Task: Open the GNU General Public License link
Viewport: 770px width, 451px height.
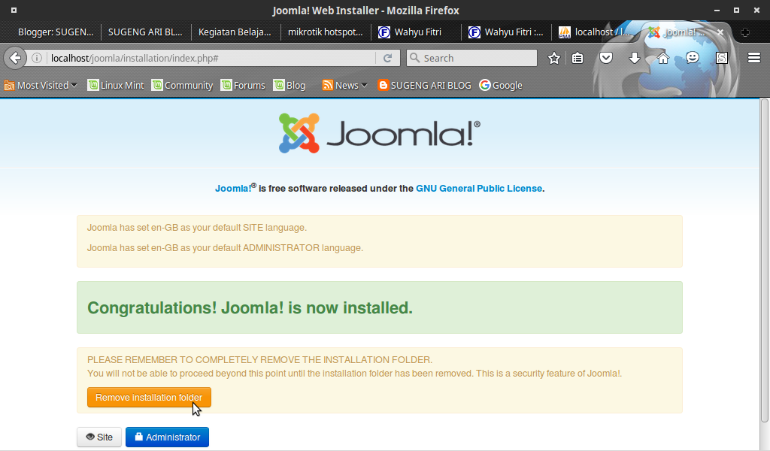Action: [x=479, y=189]
